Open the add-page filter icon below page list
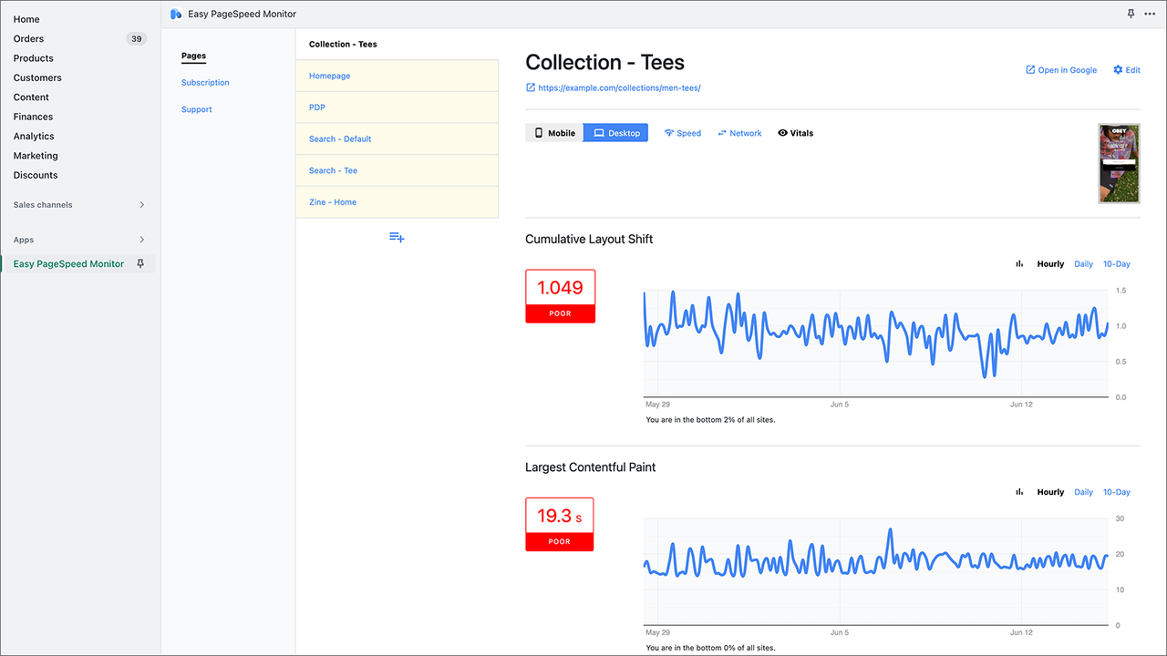Viewport: 1167px width, 656px height. pyautogui.click(x=397, y=236)
